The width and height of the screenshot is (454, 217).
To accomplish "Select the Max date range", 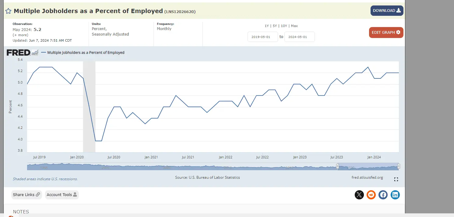I will [x=294, y=26].
